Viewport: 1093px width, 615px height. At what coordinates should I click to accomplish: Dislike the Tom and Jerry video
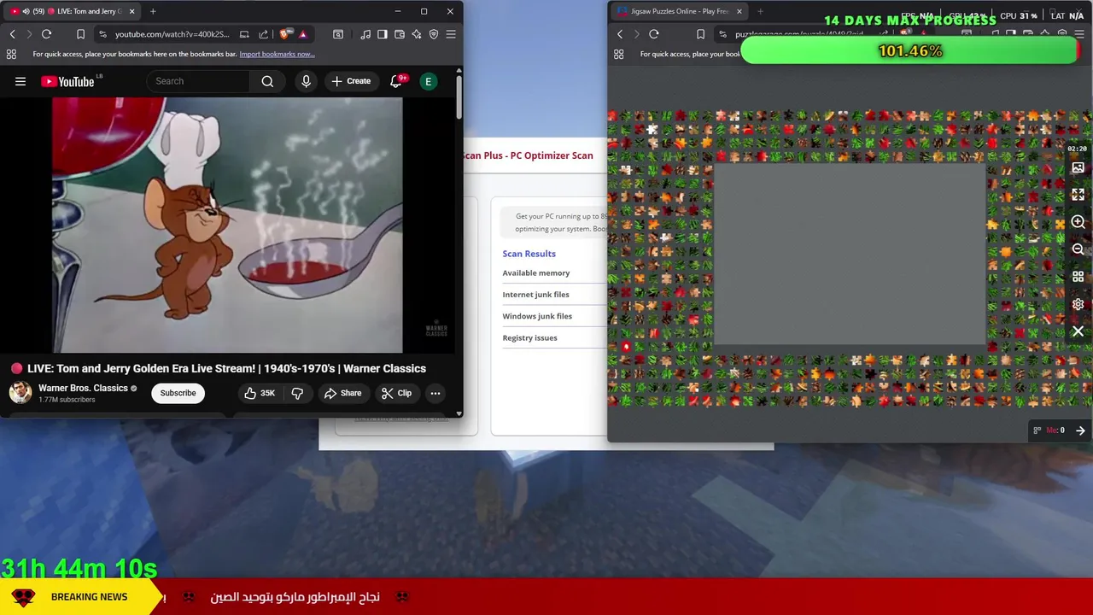tap(297, 393)
